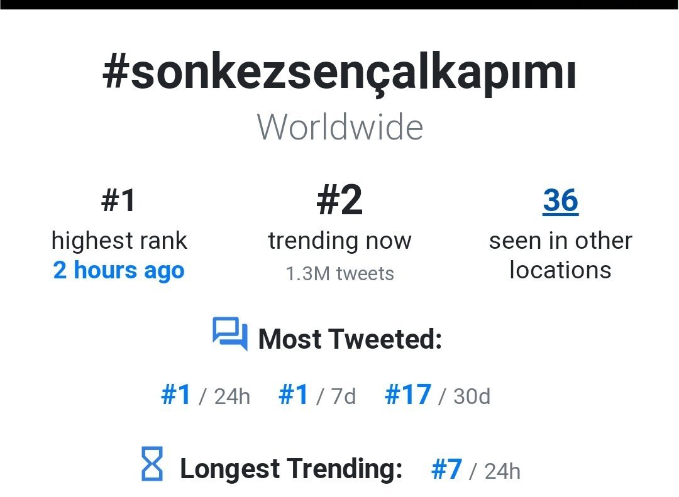Click the "2 hours ago" timestamp
Image resolution: width=679 pixels, height=497 pixels.
(x=119, y=270)
